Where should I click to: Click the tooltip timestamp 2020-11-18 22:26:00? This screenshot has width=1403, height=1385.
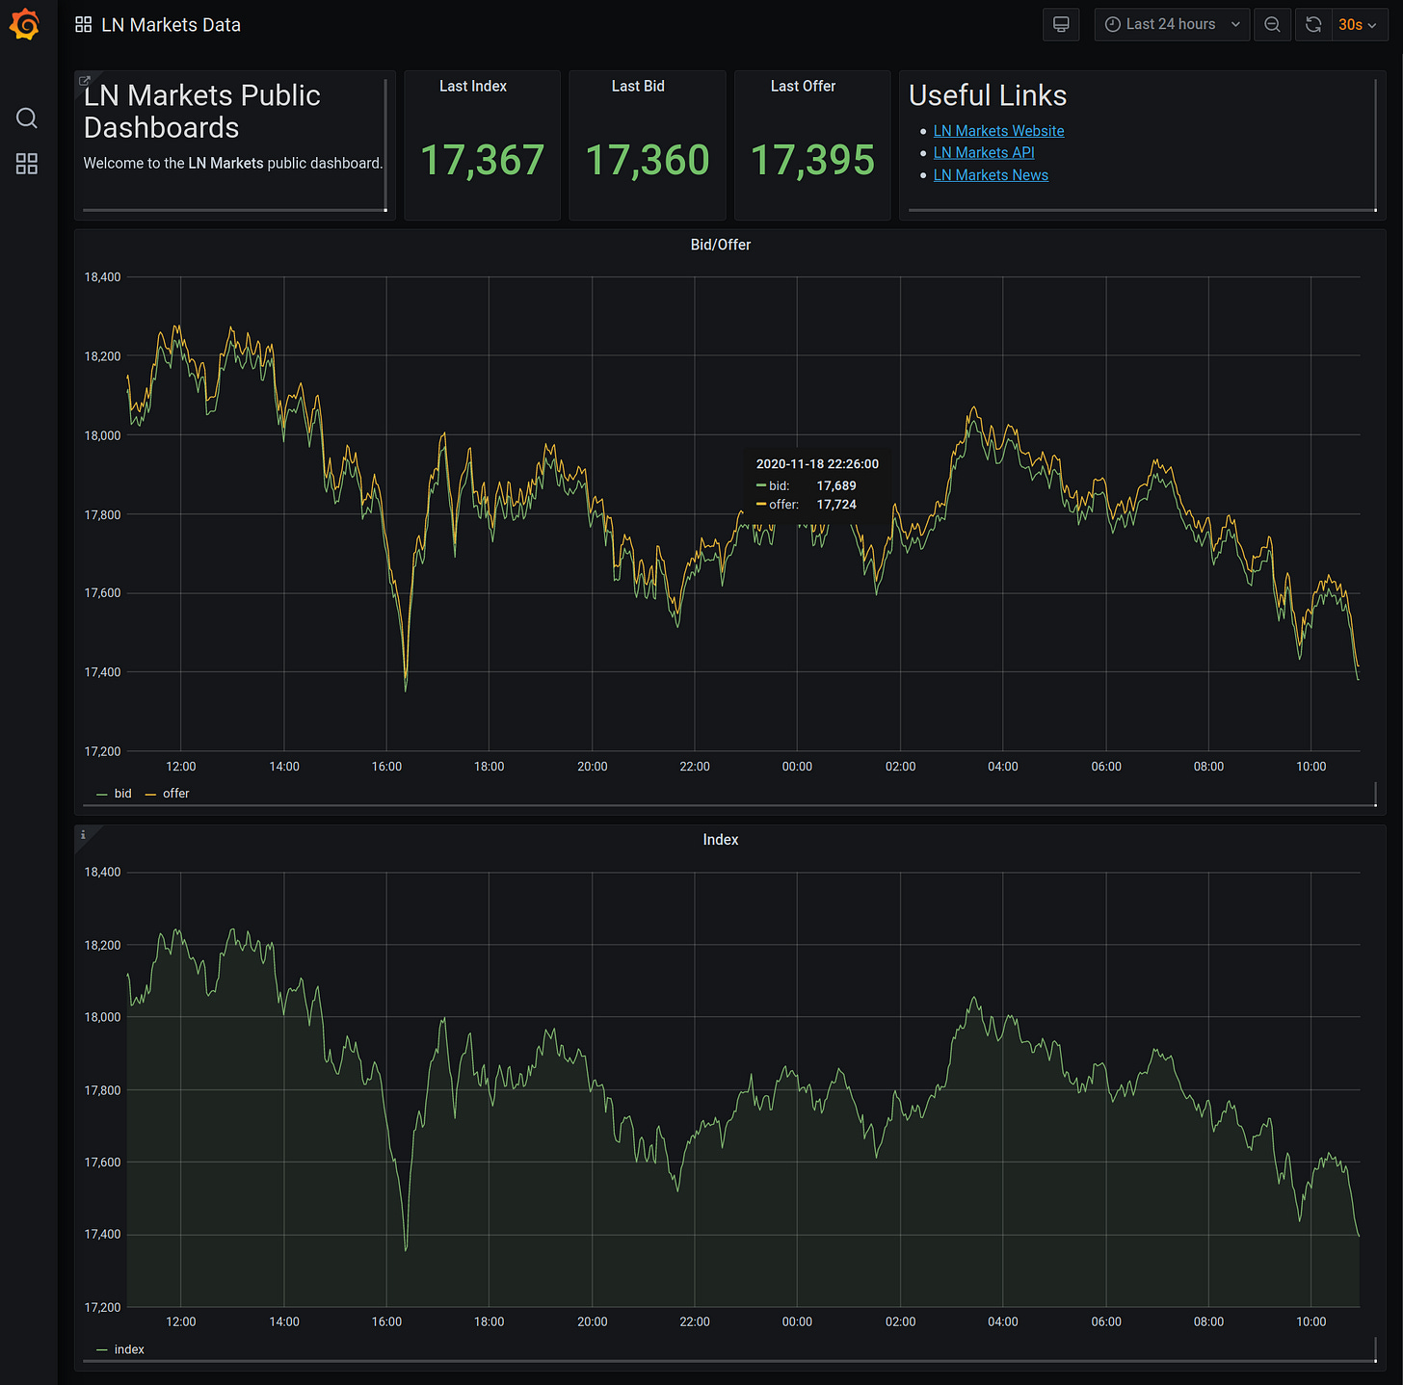point(817,464)
